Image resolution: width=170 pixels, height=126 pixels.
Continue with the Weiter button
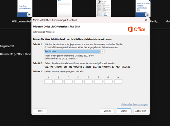pyautogui.click(x=124, y=111)
